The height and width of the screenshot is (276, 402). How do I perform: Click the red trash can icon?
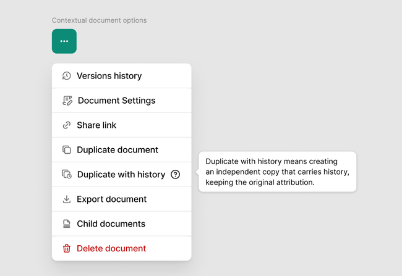tap(67, 249)
